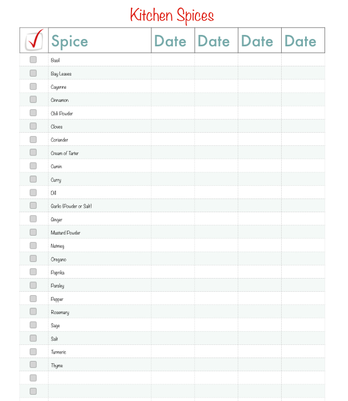Tick the Garlic (Powder or Salt) checkbox
Screen dimensions: 348x401
(33, 205)
